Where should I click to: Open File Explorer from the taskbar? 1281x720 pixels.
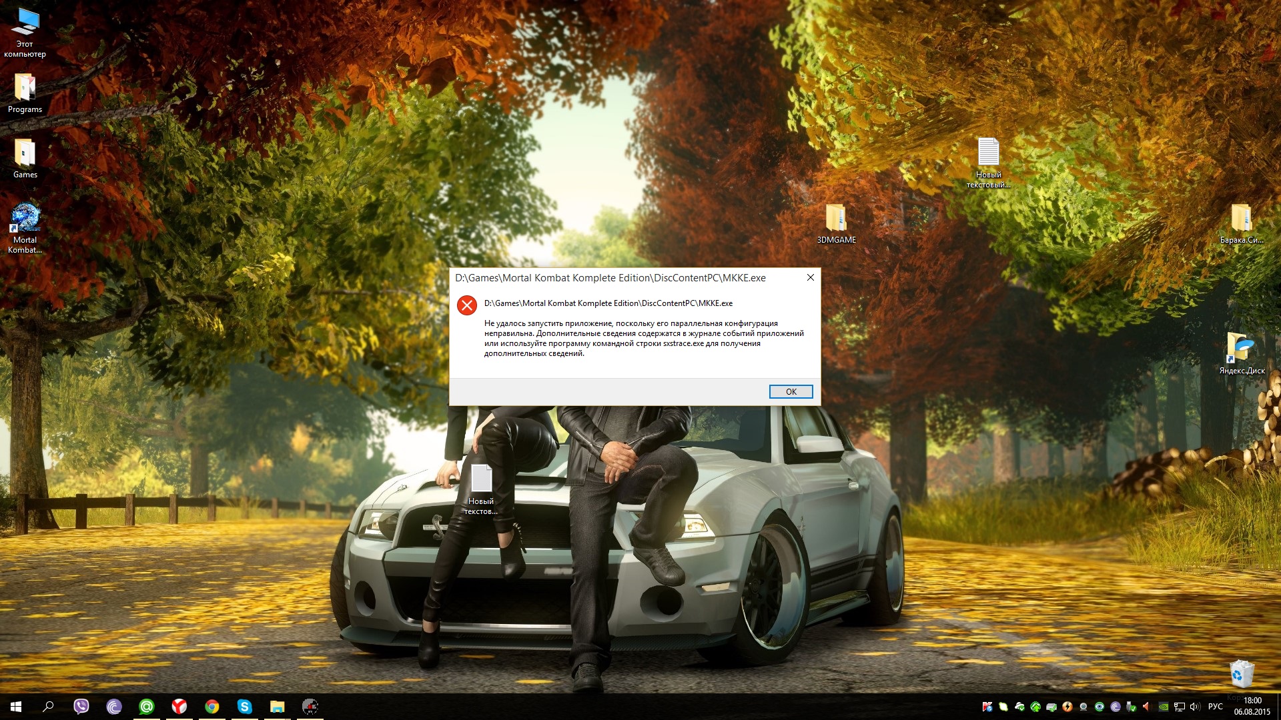(x=277, y=707)
